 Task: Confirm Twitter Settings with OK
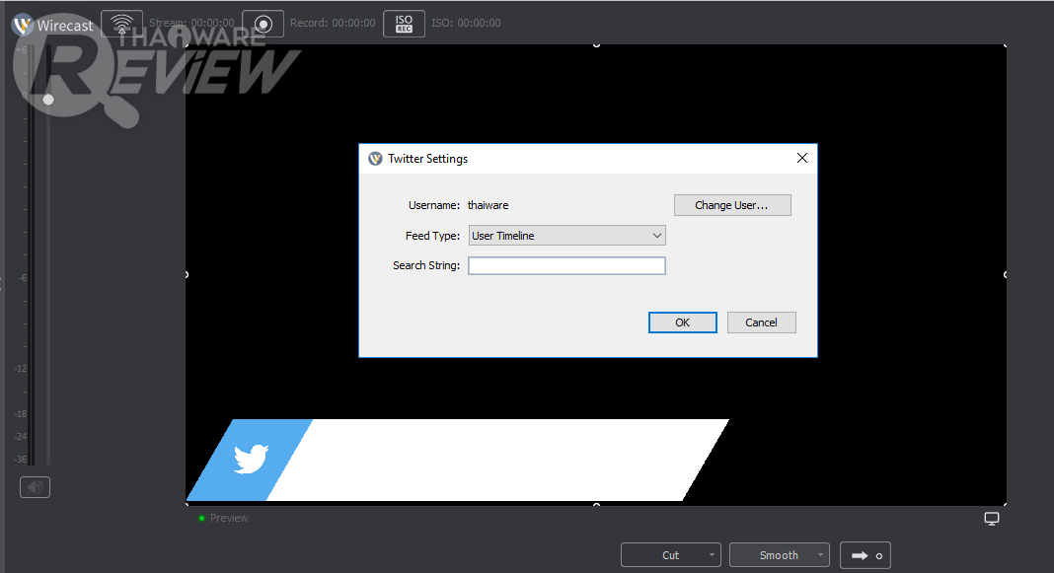[x=682, y=322]
